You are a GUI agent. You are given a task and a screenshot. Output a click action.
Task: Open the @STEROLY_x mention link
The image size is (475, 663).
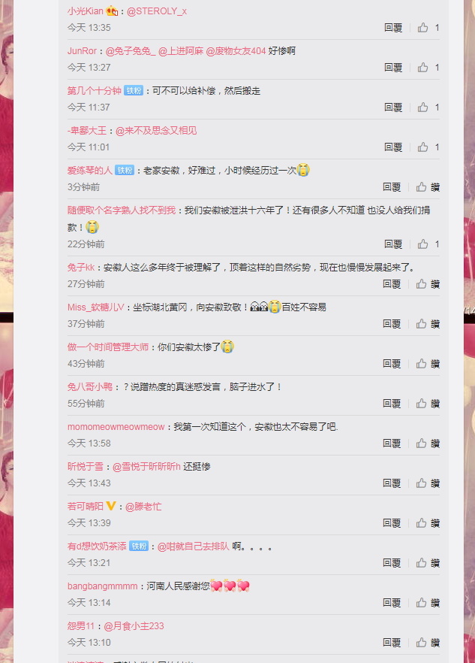coord(157,11)
